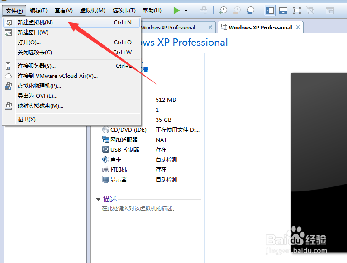Click the Unity mode toolbar icon
The image size is (347, 263).
pos(310,10)
